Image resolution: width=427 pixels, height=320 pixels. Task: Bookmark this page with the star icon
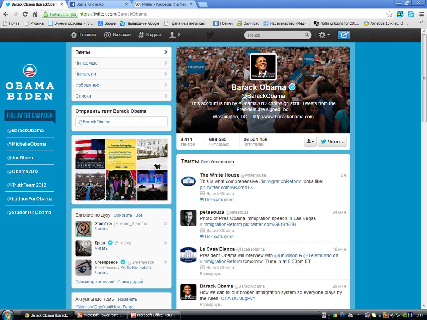tap(389, 14)
